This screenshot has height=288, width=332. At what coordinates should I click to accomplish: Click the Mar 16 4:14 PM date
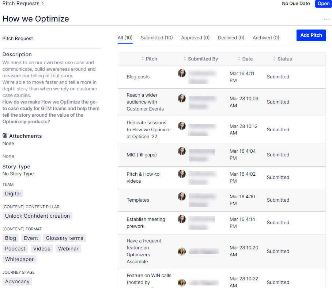click(242, 223)
